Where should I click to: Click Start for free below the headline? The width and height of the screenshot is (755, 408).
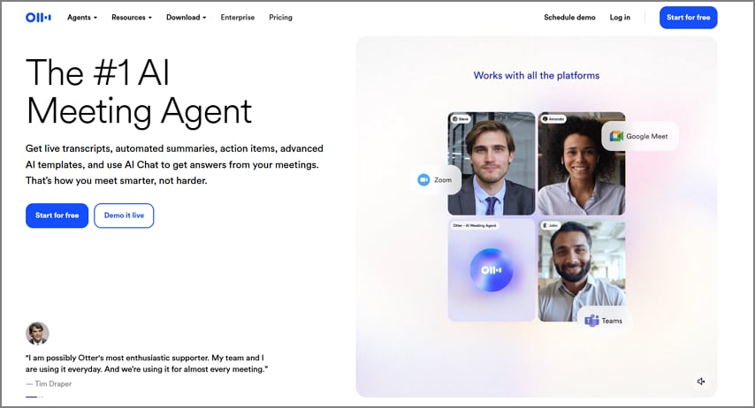pyautogui.click(x=57, y=215)
